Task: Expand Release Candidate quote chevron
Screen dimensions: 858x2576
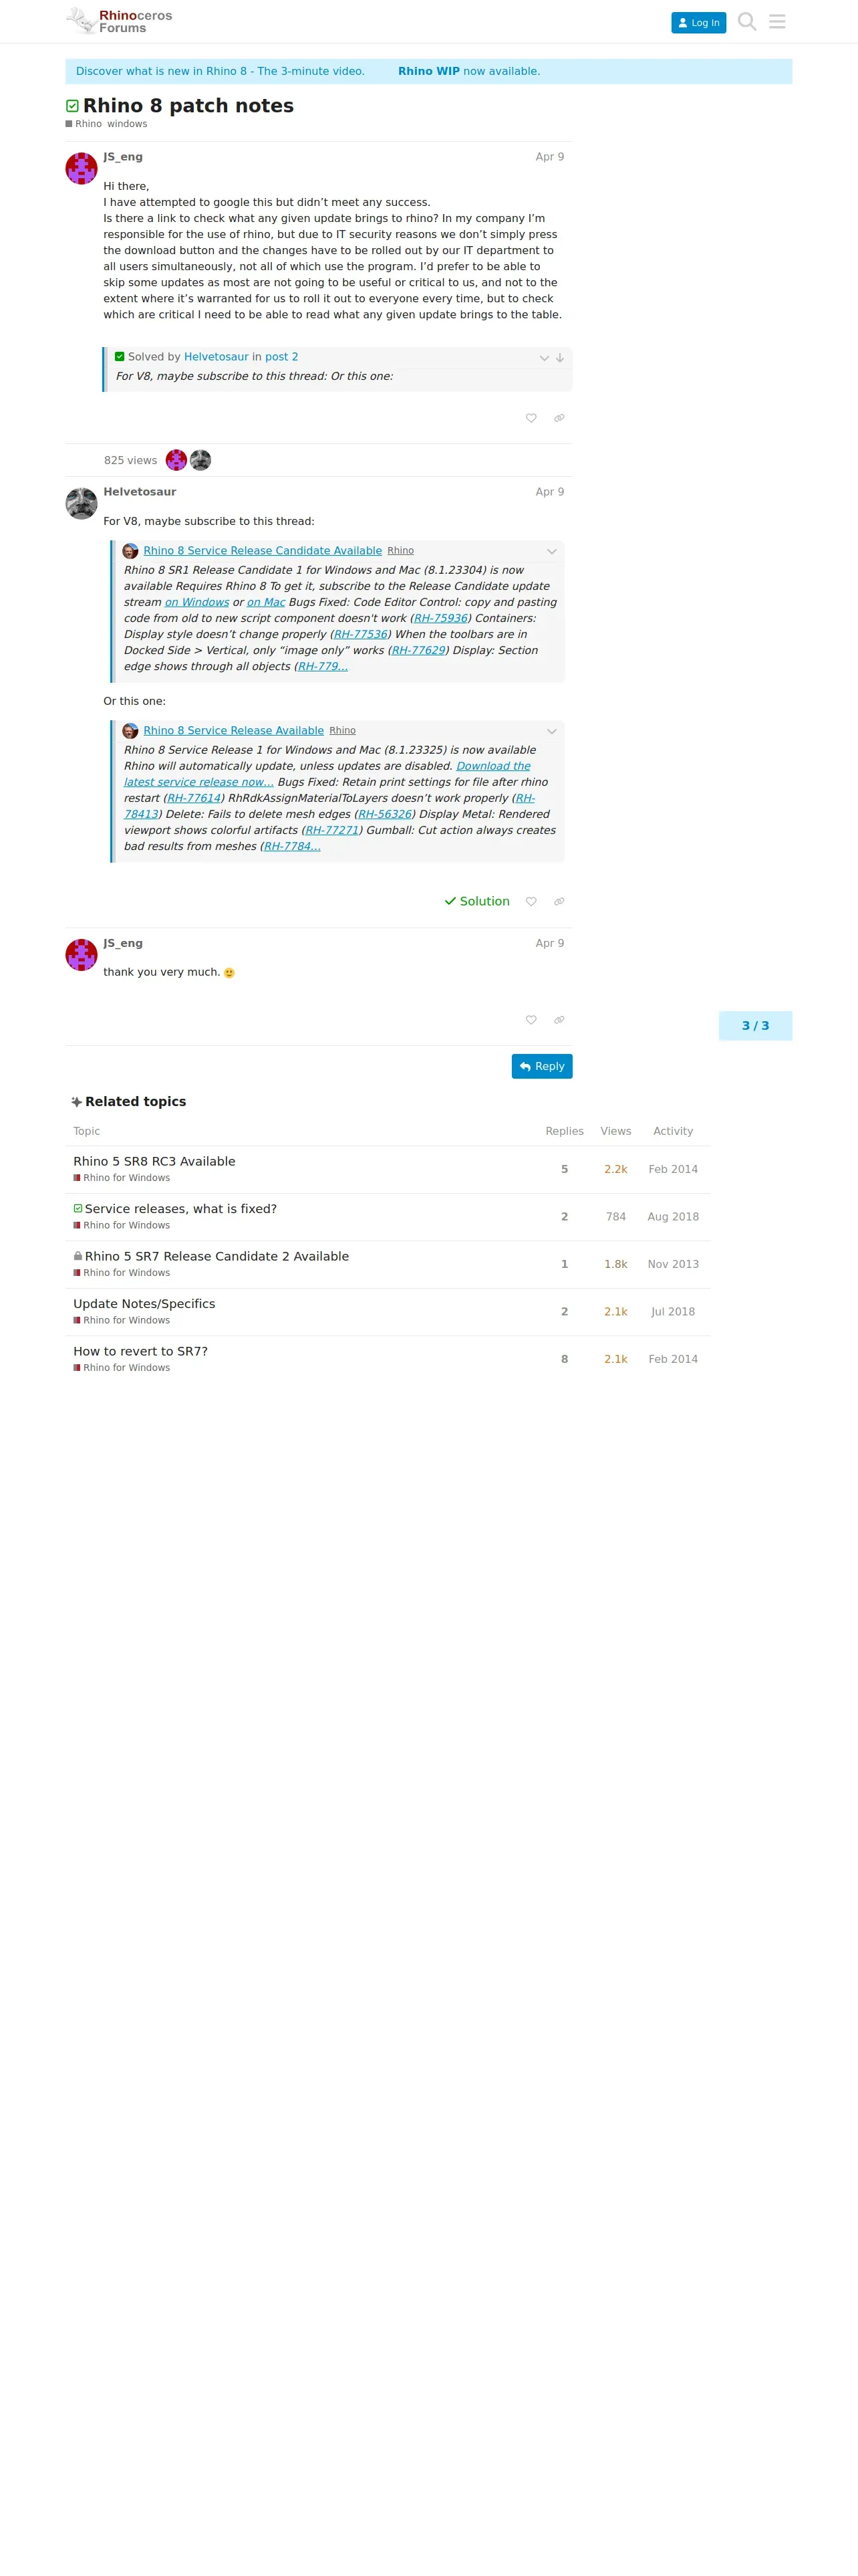Action: coord(551,552)
